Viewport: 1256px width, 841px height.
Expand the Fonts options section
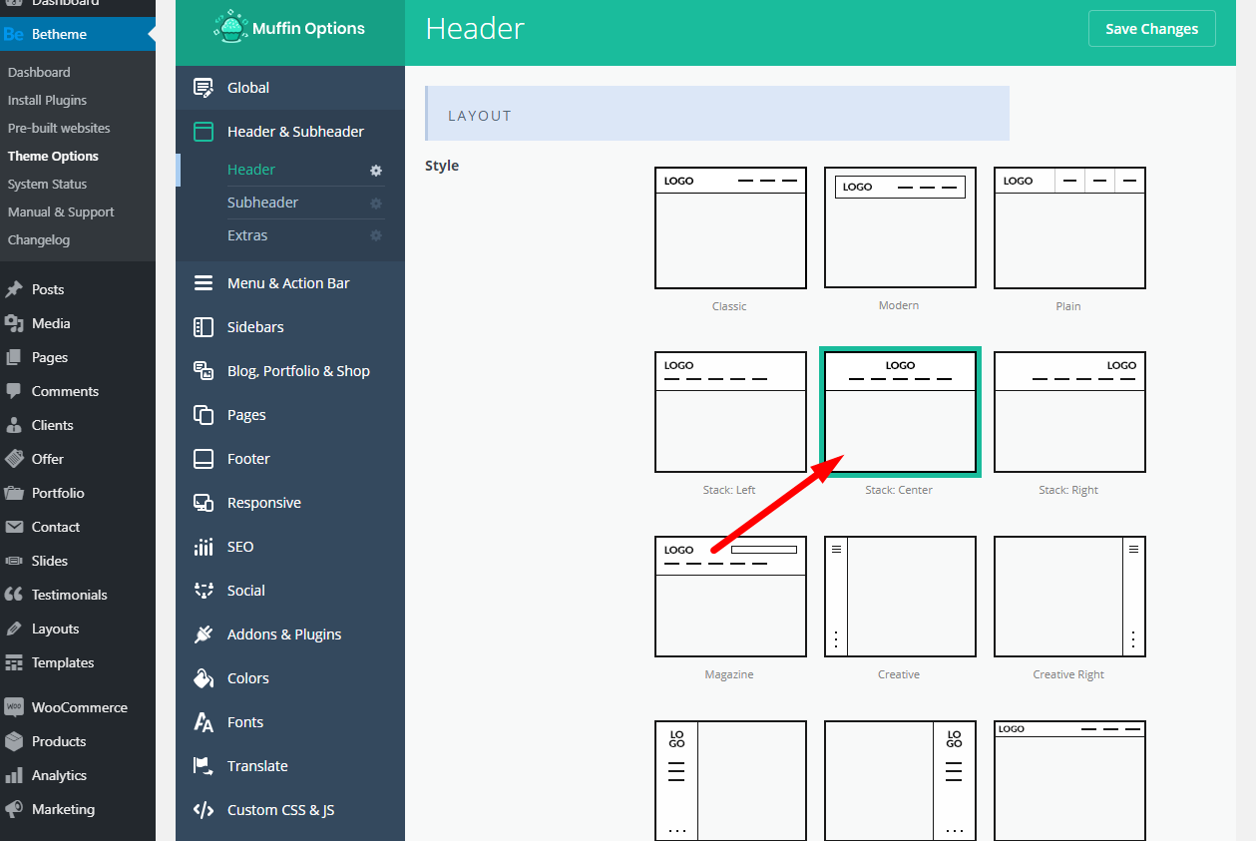[x=290, y=722]
